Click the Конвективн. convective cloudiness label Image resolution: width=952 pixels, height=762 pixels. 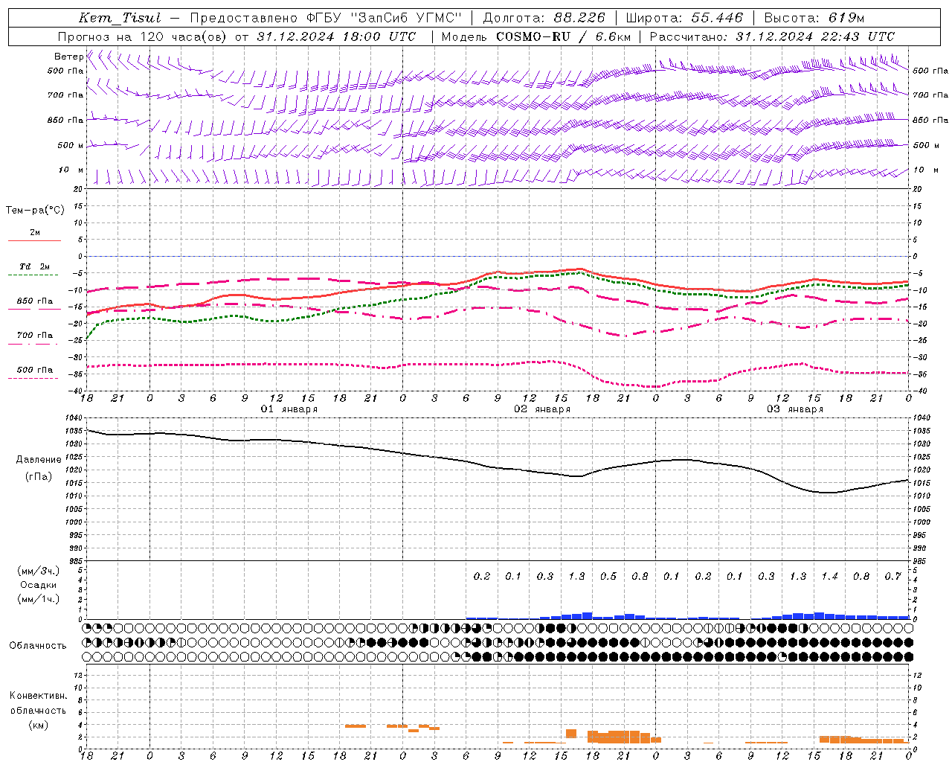point(38,696)
